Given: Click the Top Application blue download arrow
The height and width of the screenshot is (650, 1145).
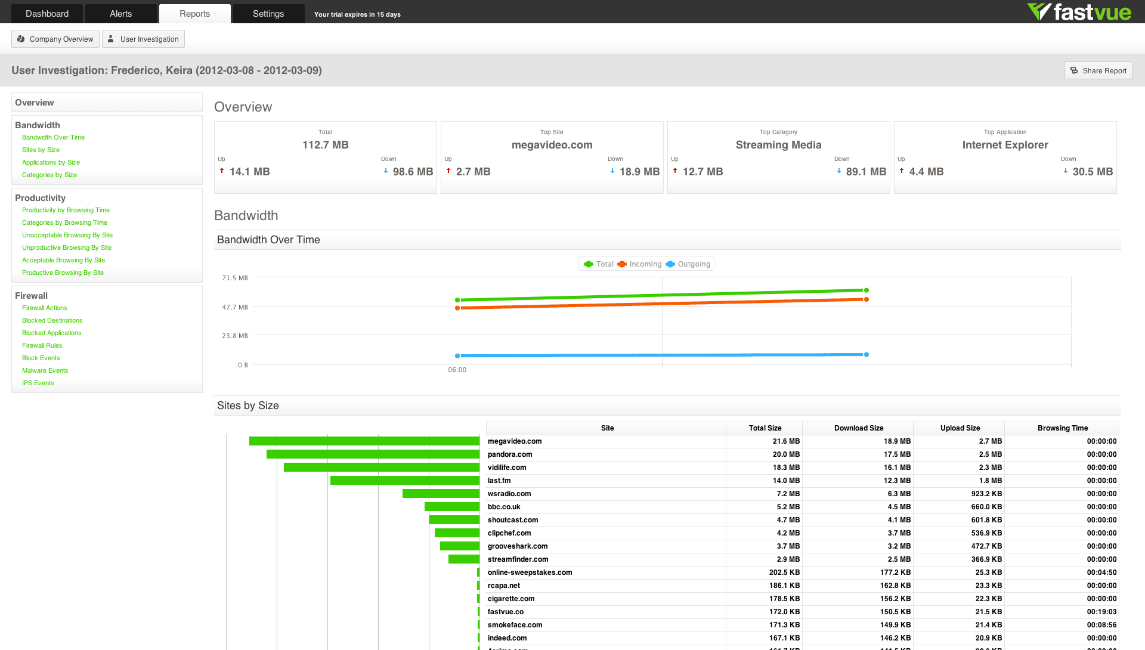Looking at the screenshot, I should coord(1066,171).
